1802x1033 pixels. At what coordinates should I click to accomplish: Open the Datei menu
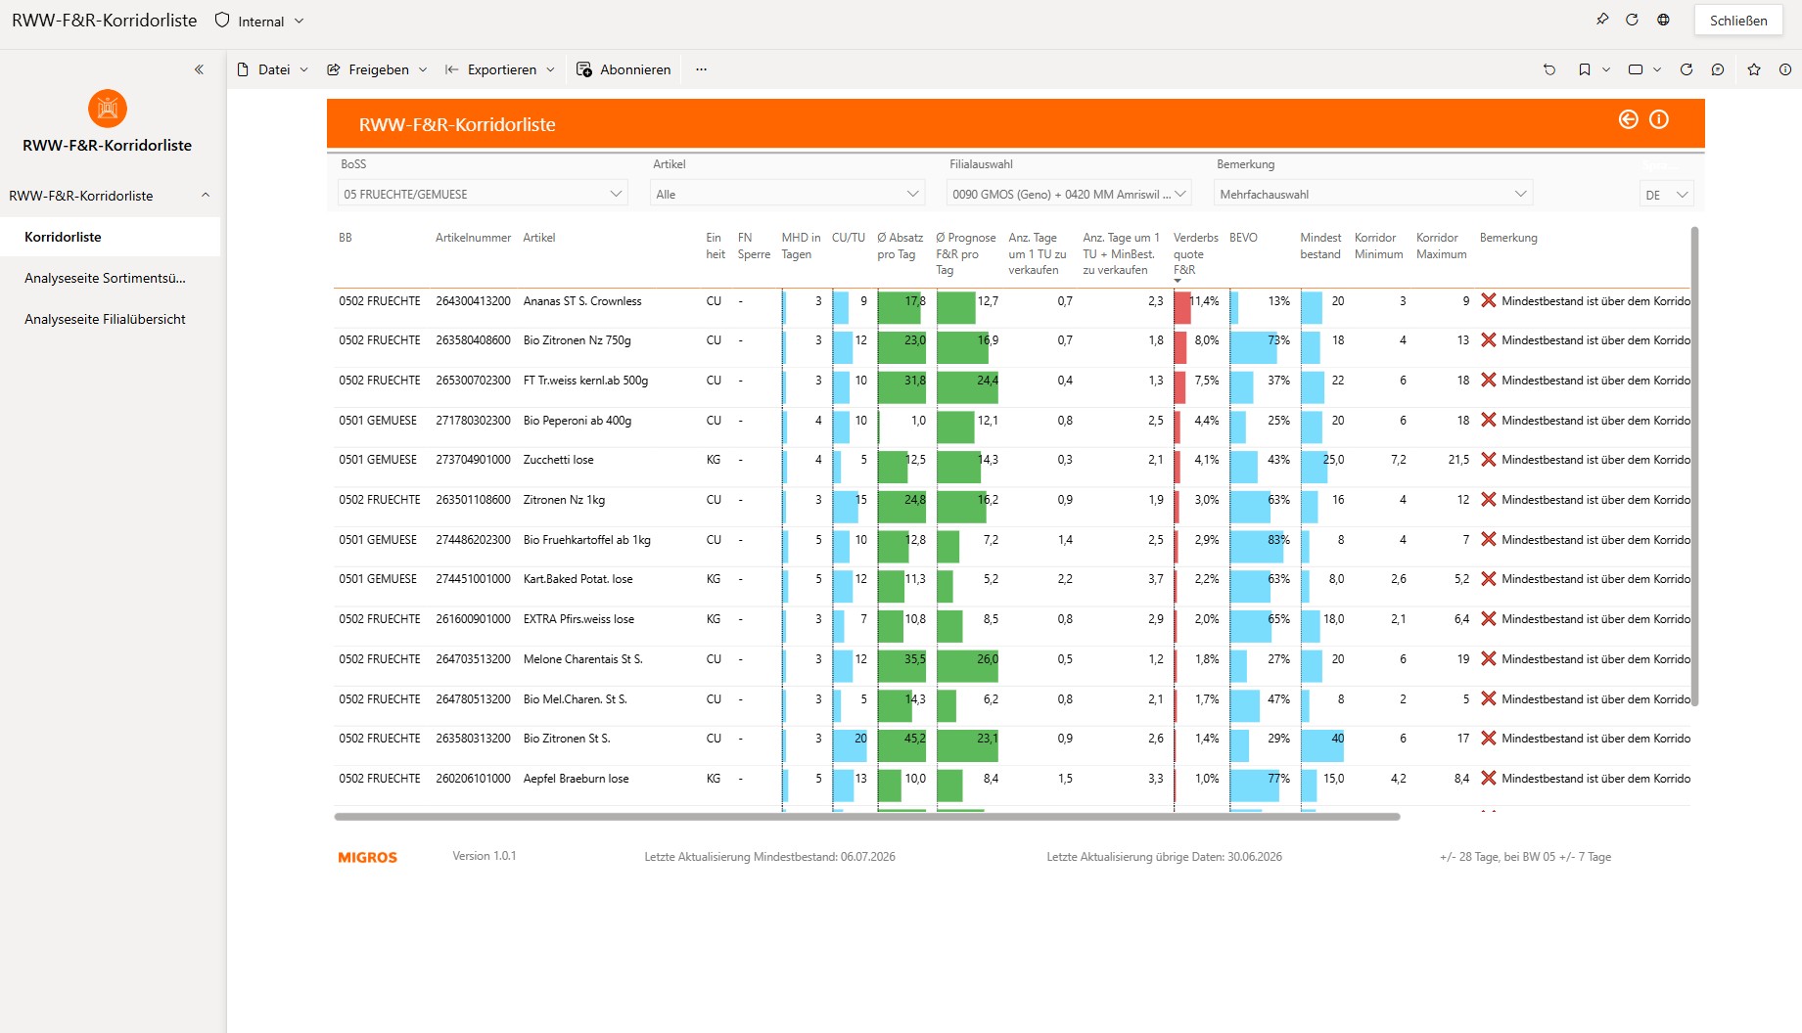[273, 69]
